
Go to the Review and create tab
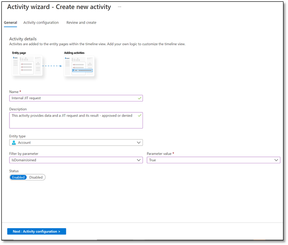pos(82,23)
